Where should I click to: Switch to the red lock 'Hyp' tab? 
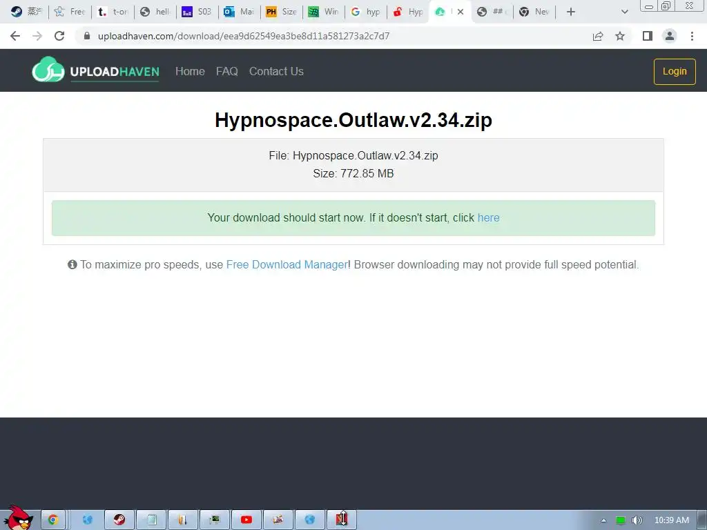[x=408, y=12]
